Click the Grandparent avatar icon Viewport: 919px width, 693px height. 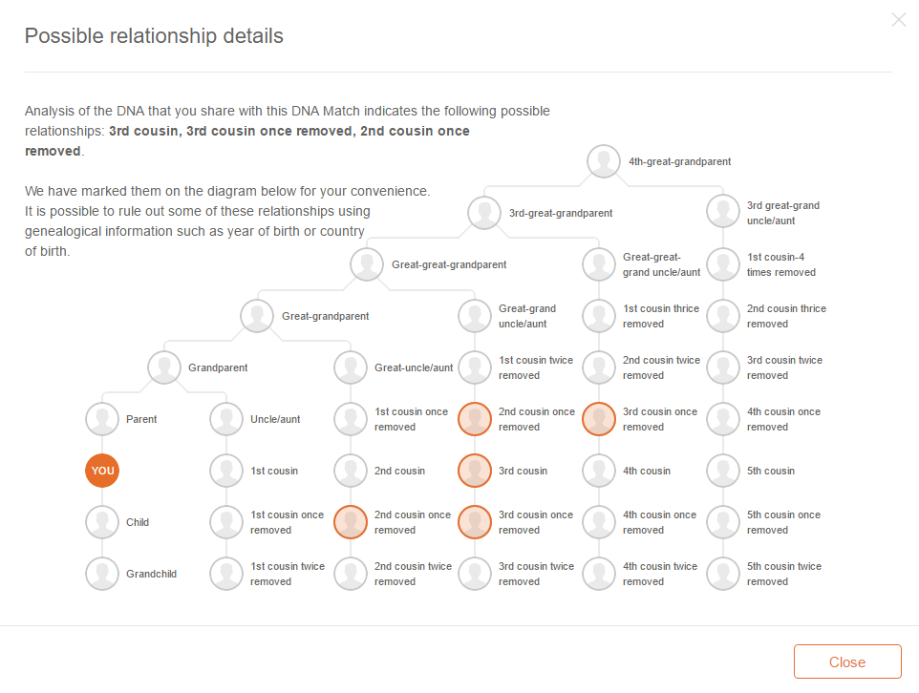[164, 367]
